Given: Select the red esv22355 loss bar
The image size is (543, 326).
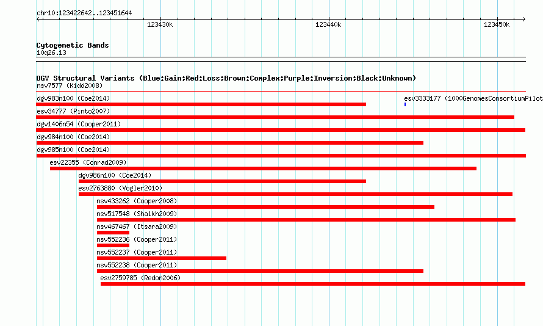Looking at the screenshot, I should [x=263, y=168].
